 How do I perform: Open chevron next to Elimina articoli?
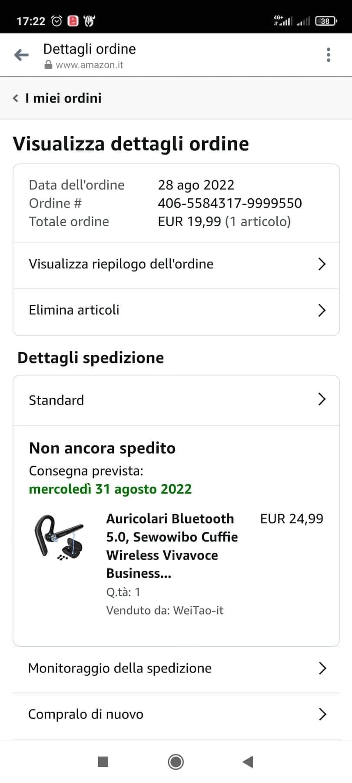click(322, 310)
